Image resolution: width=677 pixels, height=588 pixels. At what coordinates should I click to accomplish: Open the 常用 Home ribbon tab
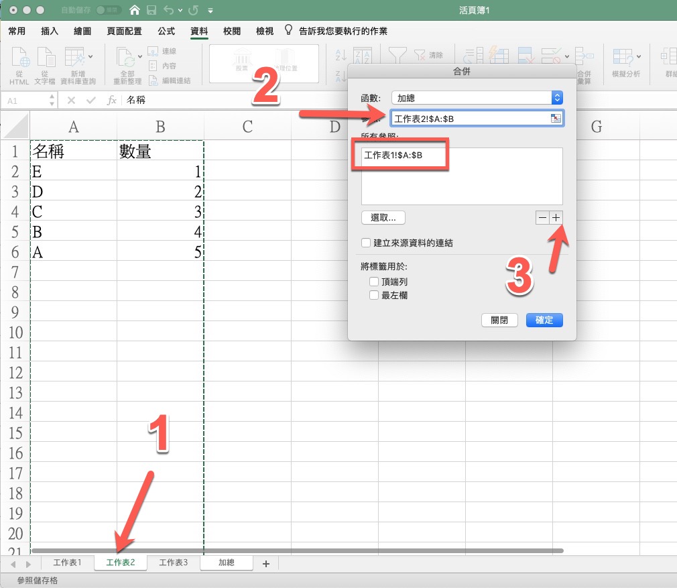click(17, 31)
